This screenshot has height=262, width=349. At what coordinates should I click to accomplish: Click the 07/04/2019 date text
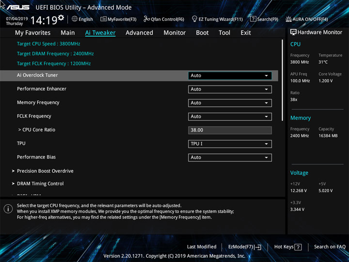click(17, 19)
